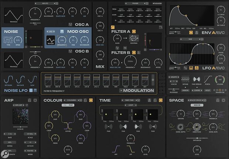The height and width of the screenshot is (159, 229).
Task: Select the LFO A modulation slot
Action: pos(77,80)
